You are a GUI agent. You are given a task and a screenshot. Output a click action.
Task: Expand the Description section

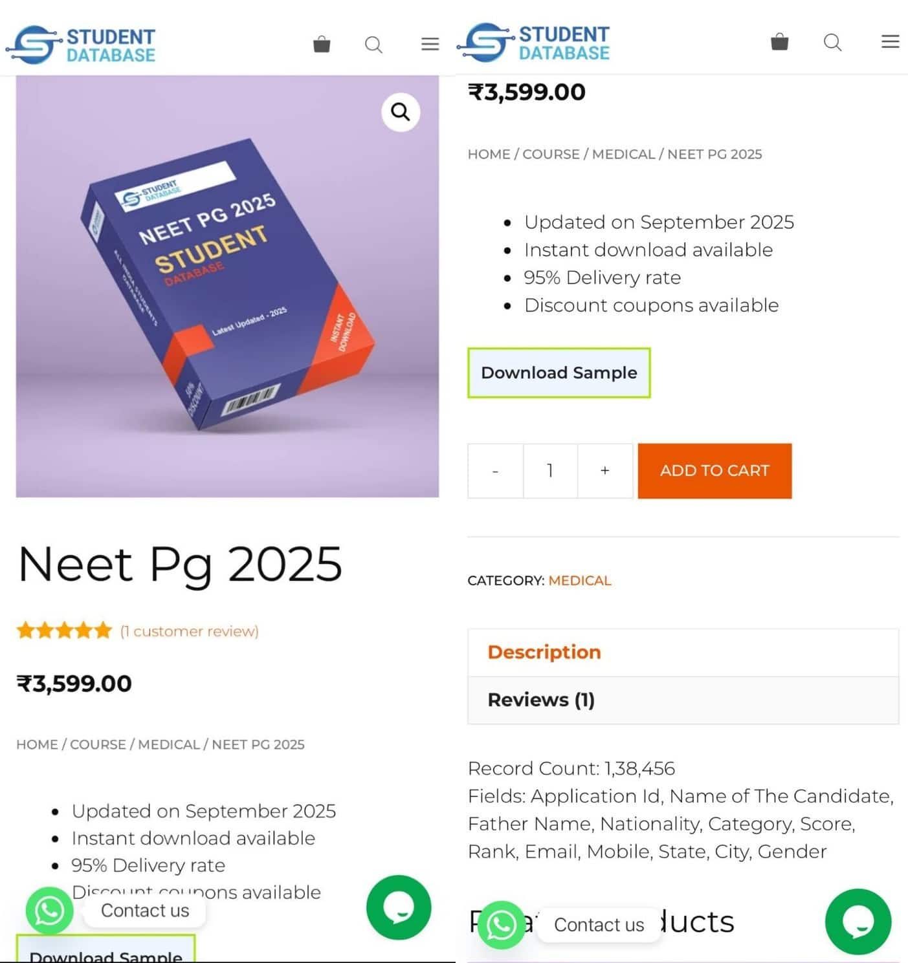[x=543, y=652]
